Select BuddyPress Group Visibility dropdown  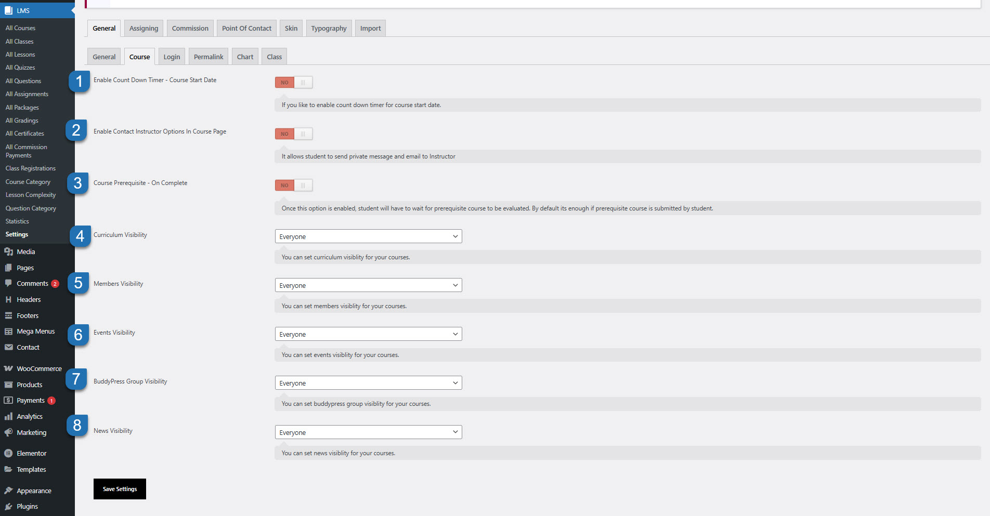(x=368, y=383)
